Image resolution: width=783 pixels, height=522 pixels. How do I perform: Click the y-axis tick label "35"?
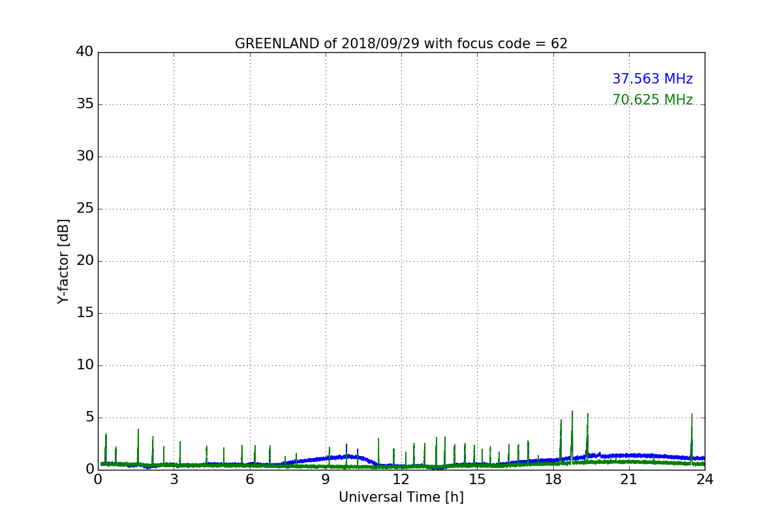(85, 104)
